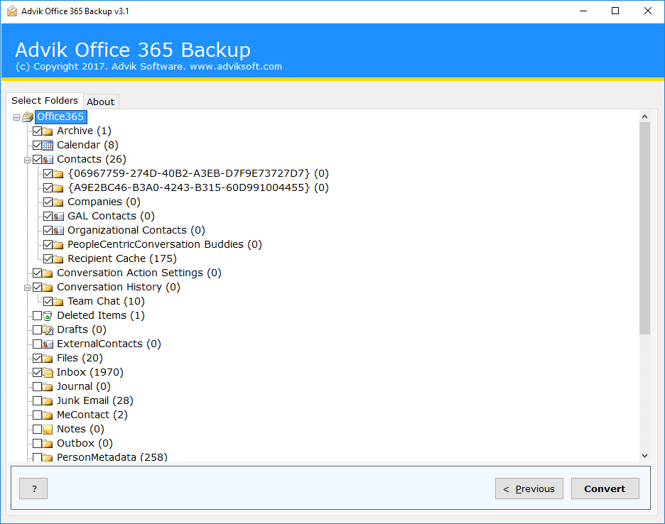
Task: Uncheck the Archive (1) checkbox
Action: [38, 131]
